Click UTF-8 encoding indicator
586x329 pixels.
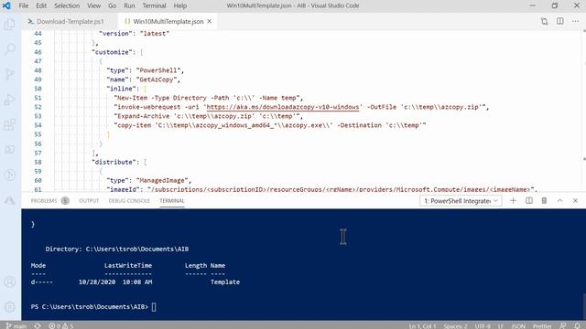tap(483, 326)
